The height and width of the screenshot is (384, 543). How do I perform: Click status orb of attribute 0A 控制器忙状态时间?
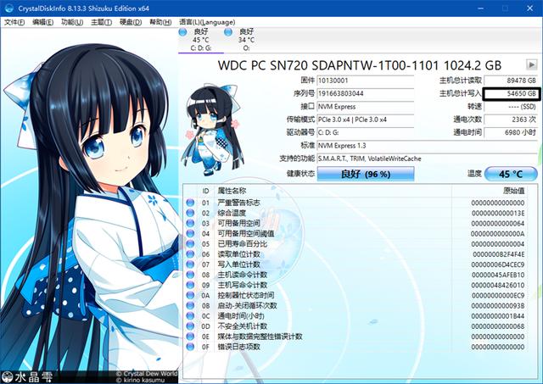[190, 296]
